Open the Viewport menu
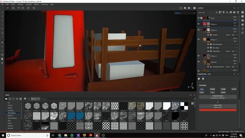245x138 pixels. pyautogui.click(x=29, y=4)
